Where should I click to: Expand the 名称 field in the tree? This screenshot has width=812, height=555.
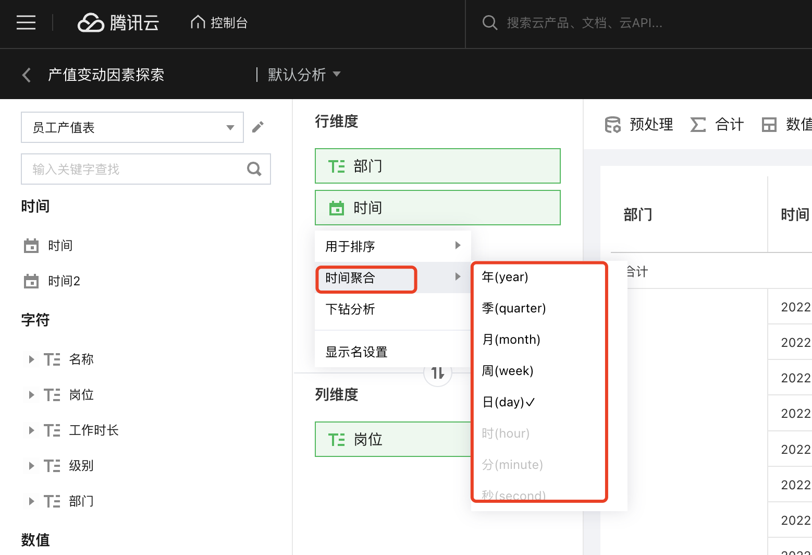click(31, 359)
